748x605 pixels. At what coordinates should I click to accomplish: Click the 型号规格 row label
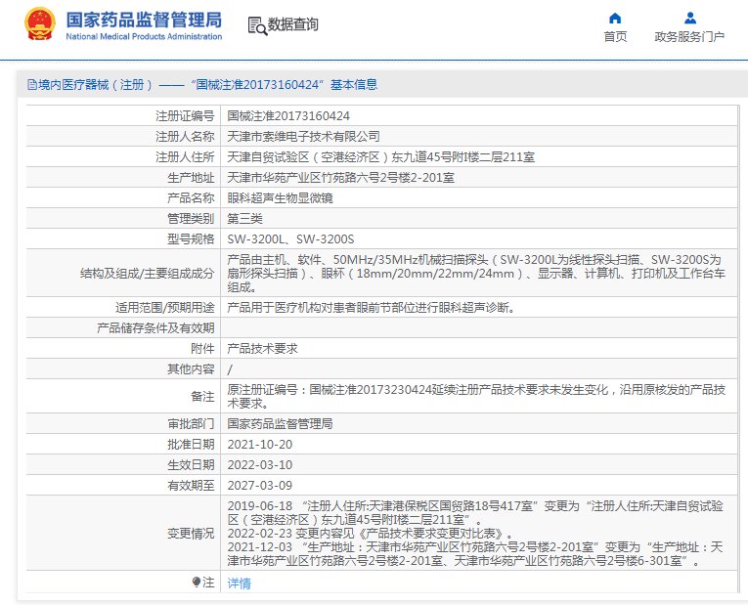pyautogui.click(x=191, y=238)
